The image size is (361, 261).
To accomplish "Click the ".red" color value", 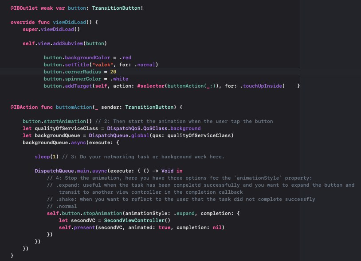I will [x=125, y=58].
